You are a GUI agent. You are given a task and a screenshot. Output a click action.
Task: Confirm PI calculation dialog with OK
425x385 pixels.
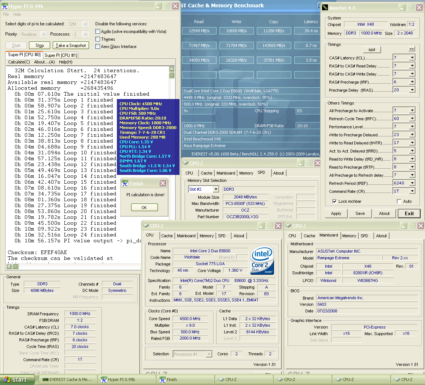[144, 207]
